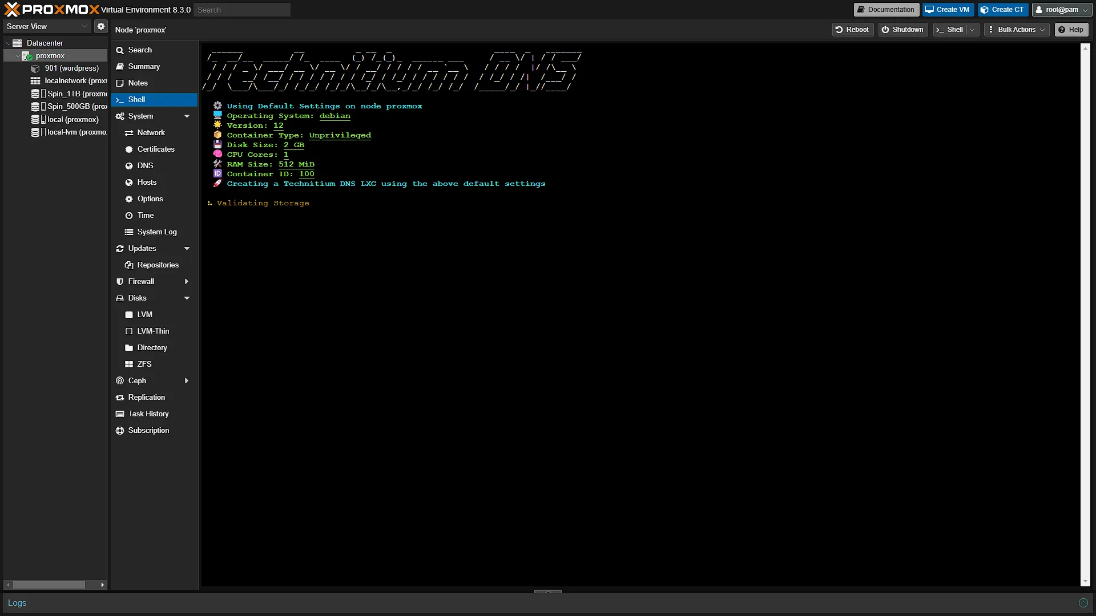The width and height of the screenshot is (1096, 616).
Task: Open the Server View settings gear
Action: coord(101,26)
